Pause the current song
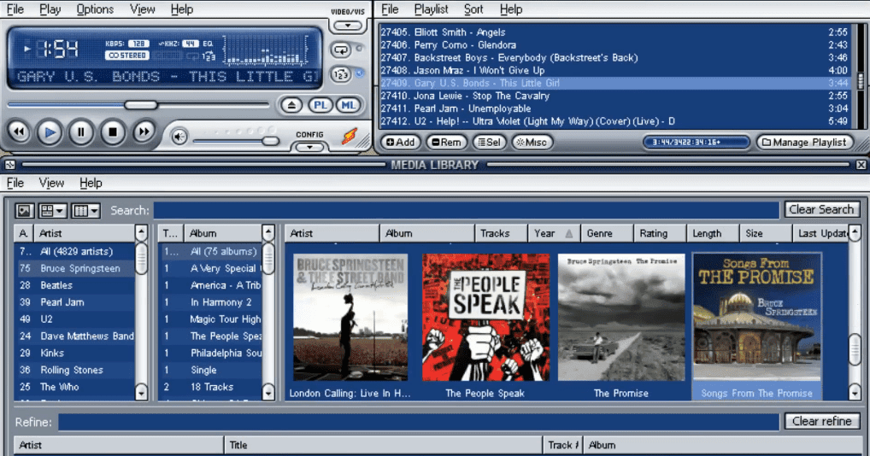 [x=81, y=132]
